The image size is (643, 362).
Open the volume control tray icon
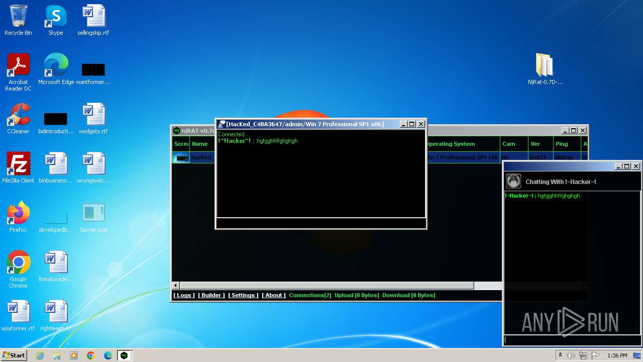click(x=571, y=355)
